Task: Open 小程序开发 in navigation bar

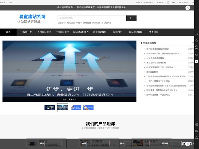Action: pos(26,32)
